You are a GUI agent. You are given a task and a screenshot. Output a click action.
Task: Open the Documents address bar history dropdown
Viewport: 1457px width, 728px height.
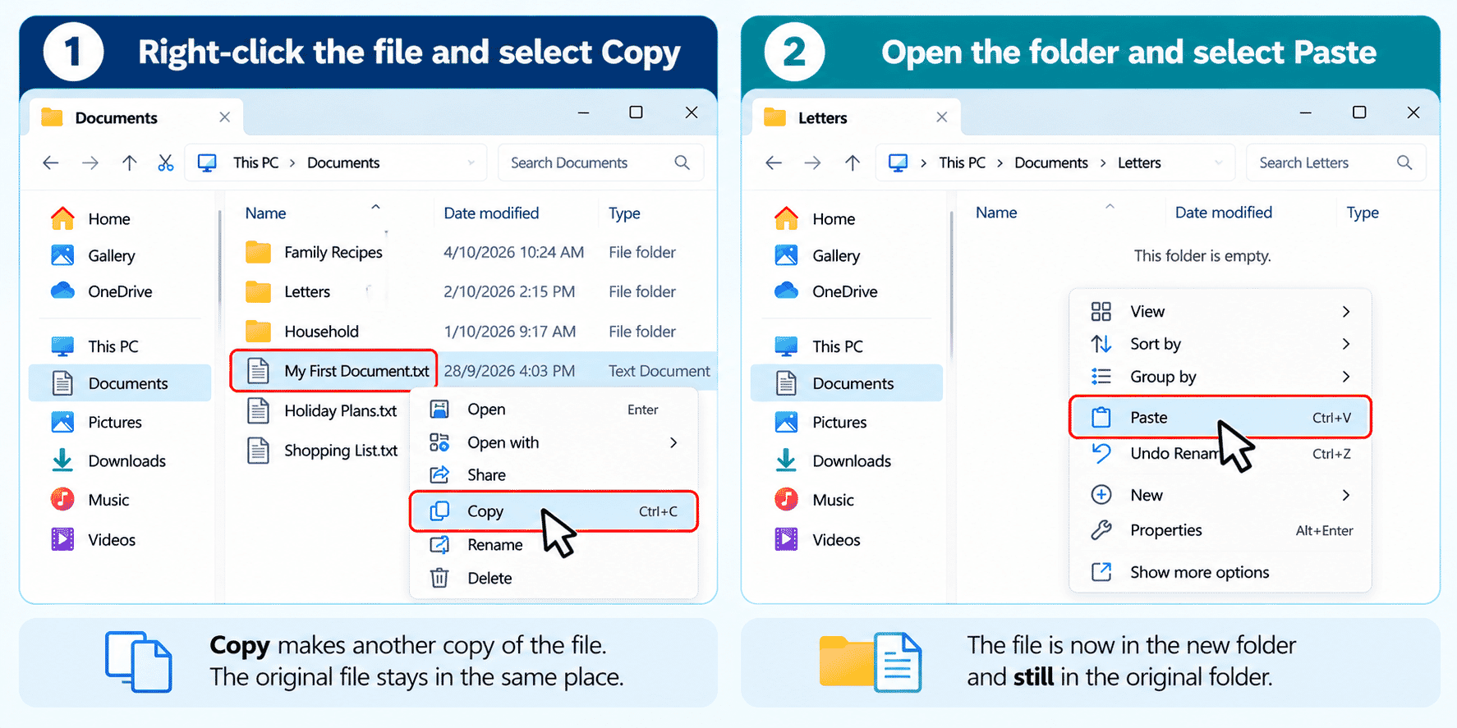471,163
